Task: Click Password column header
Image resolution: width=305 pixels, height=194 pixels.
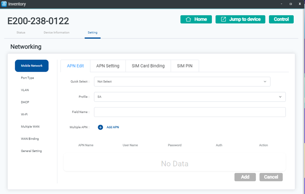Action: [175, 145]
